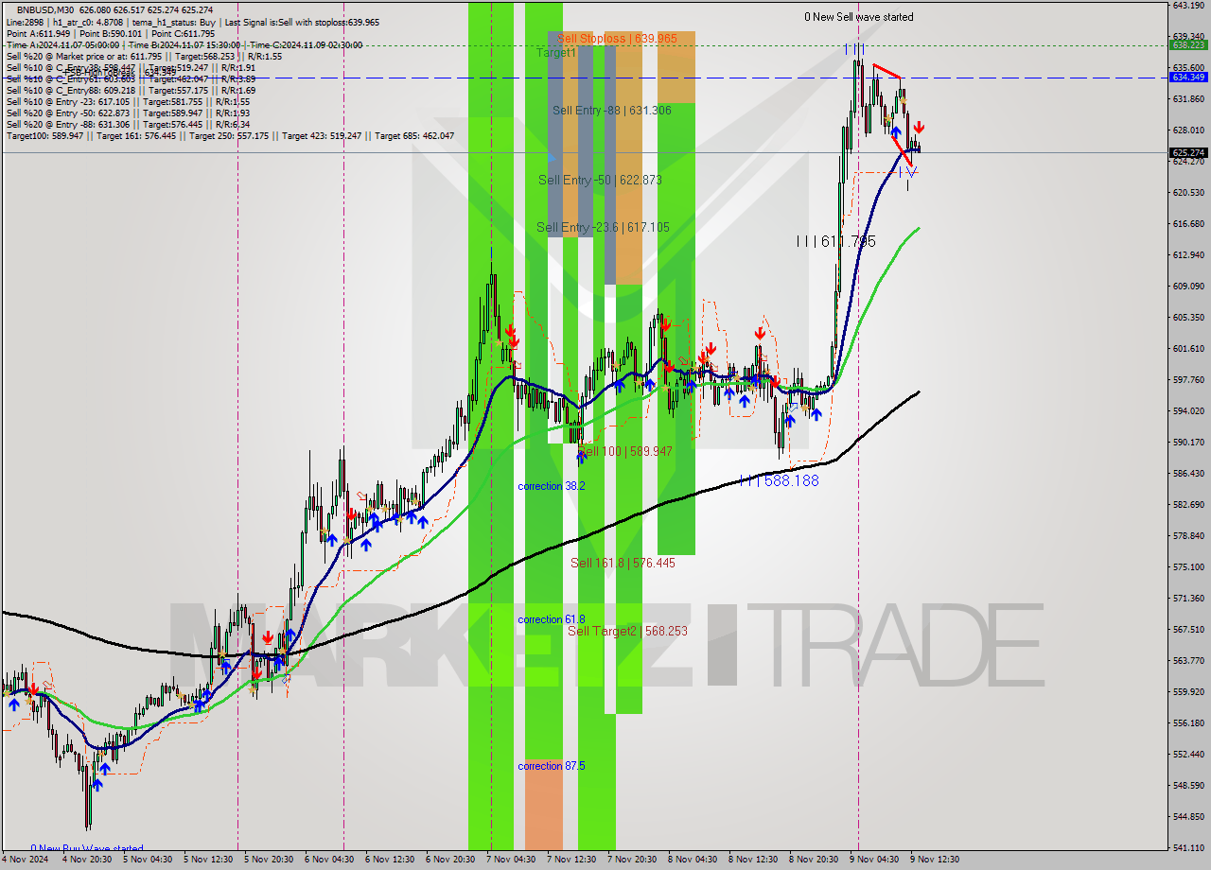Click '5 Nov 20:30' on the time axis
The image size is (1211, 870).
269,860
